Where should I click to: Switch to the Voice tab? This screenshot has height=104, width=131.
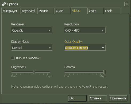pos(95,11)
